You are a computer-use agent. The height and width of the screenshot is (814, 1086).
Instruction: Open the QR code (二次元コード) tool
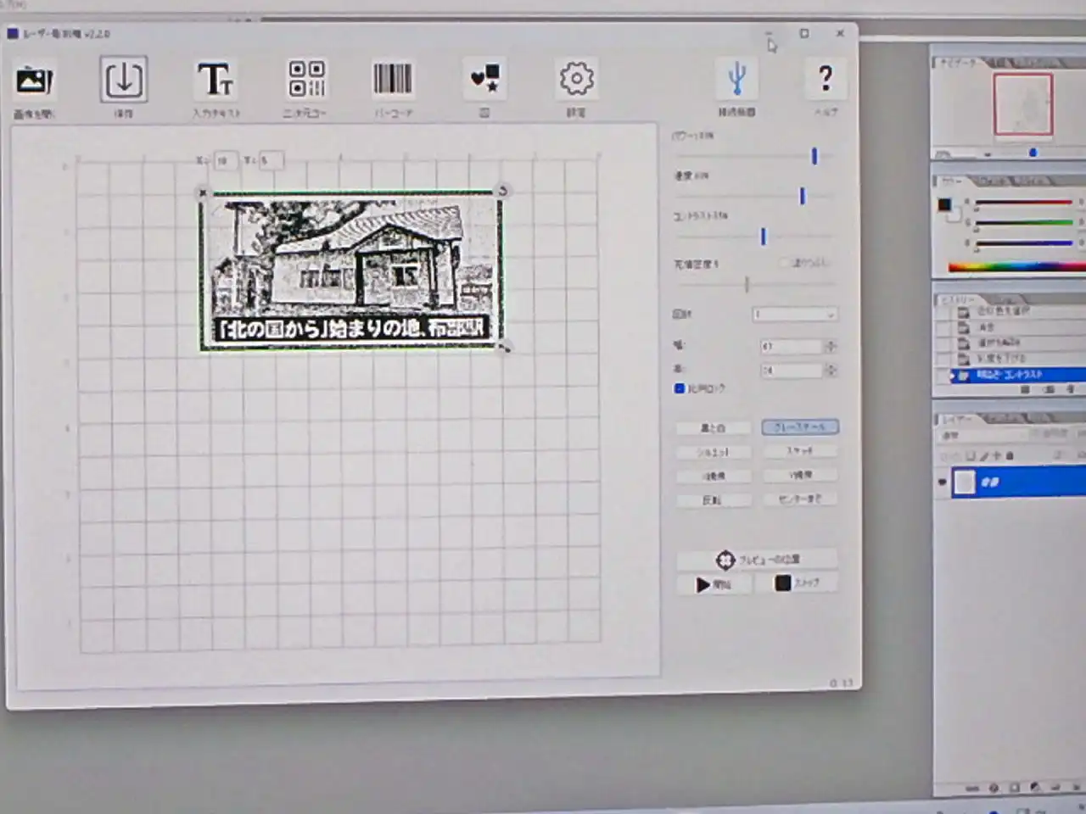click(306, 79)
